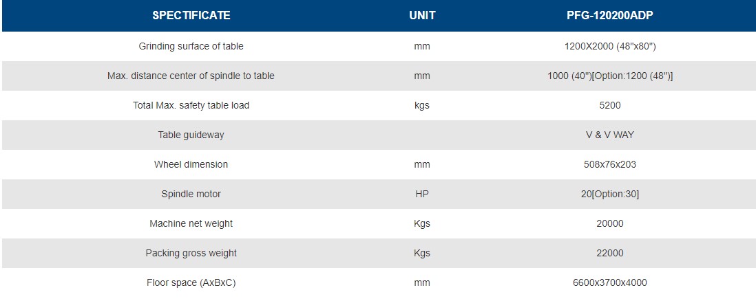Click the HP unit cell
Viewport: 756px width, 301px height.
[x=422, y=194]
